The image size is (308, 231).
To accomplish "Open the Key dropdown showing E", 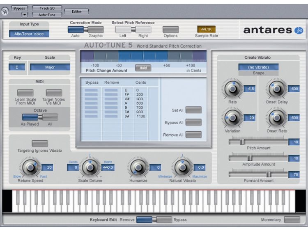I will click(x=17, y=67).
